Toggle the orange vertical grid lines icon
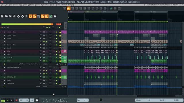Viewport: 184px width, 103px height. pyautogui.click(x=47, y=16)
